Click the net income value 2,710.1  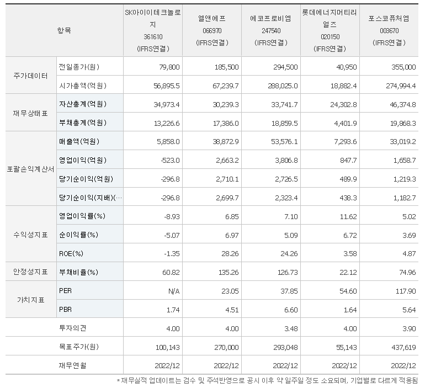click(227, 179)
